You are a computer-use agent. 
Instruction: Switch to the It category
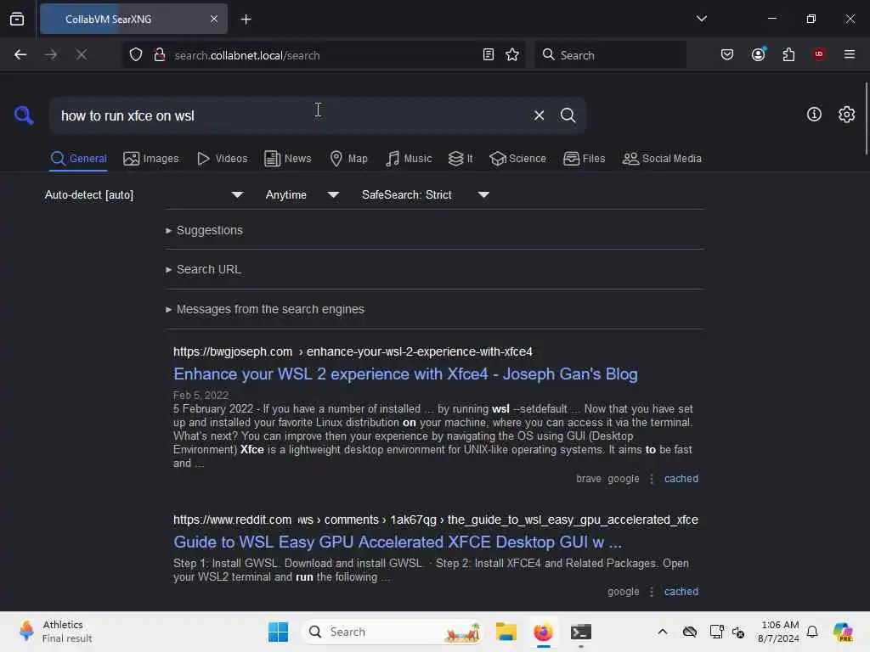tap(460, 159)
